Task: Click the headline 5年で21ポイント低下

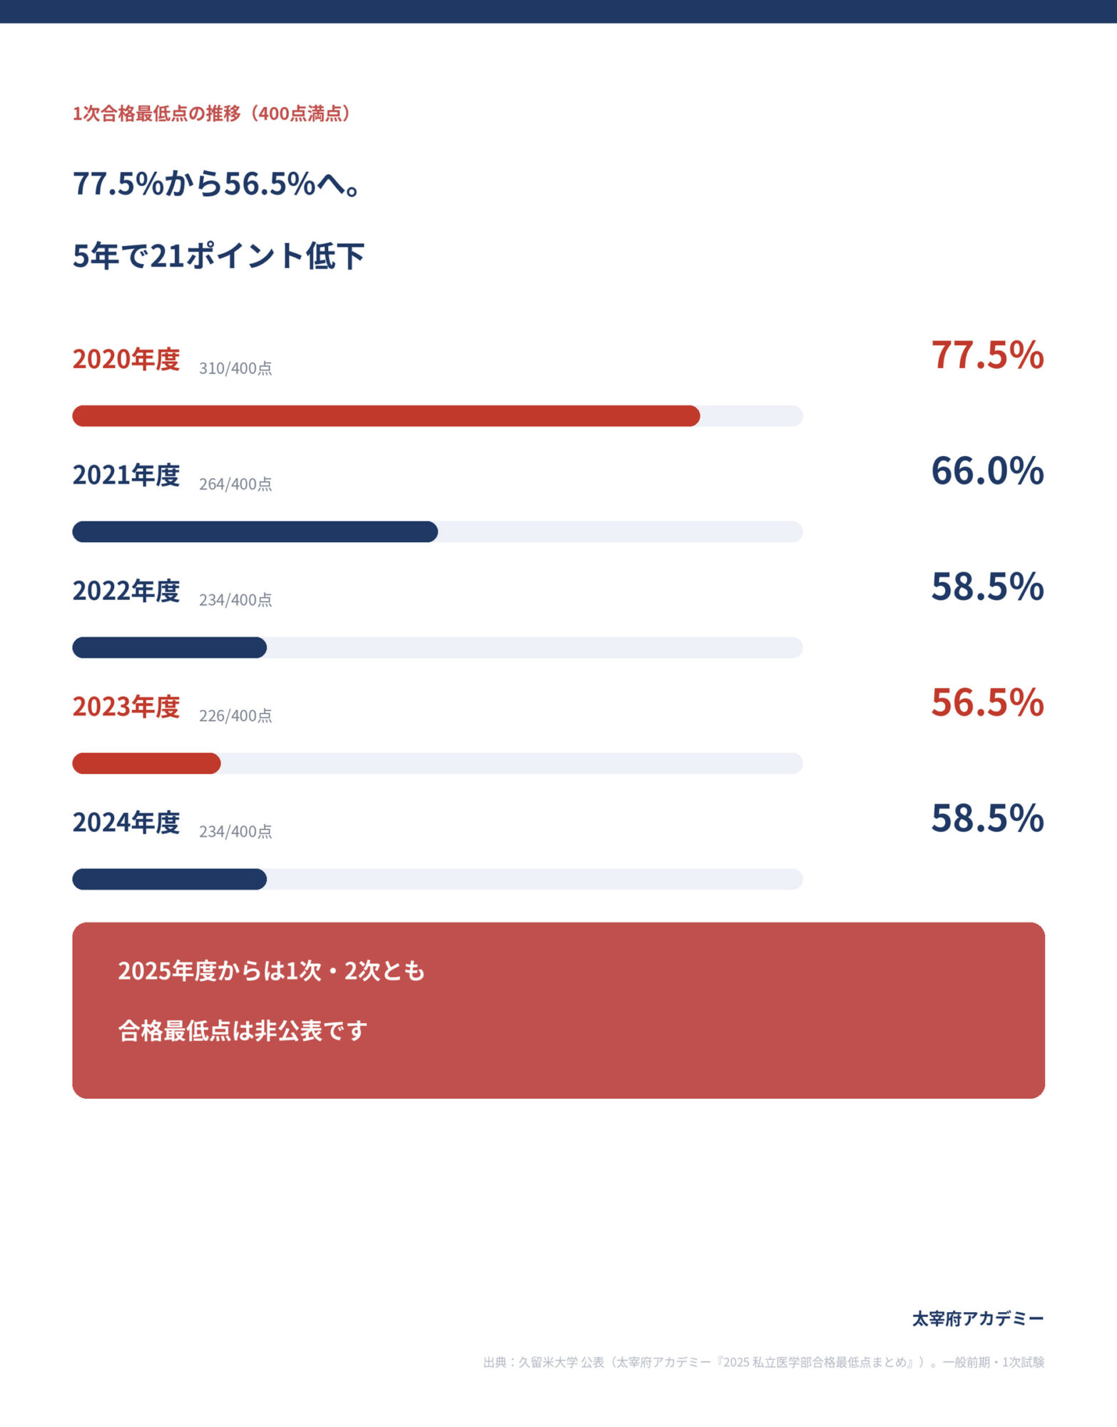Action: 219,255
